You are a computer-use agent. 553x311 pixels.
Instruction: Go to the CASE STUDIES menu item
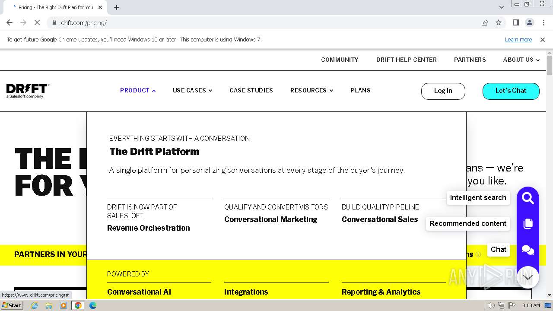click(251, 91)
